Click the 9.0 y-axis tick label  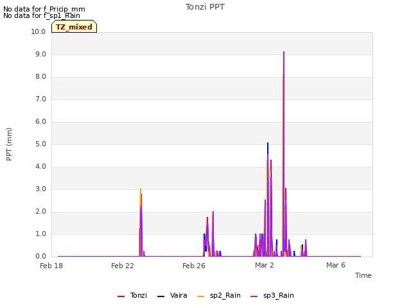pos(40,54)
